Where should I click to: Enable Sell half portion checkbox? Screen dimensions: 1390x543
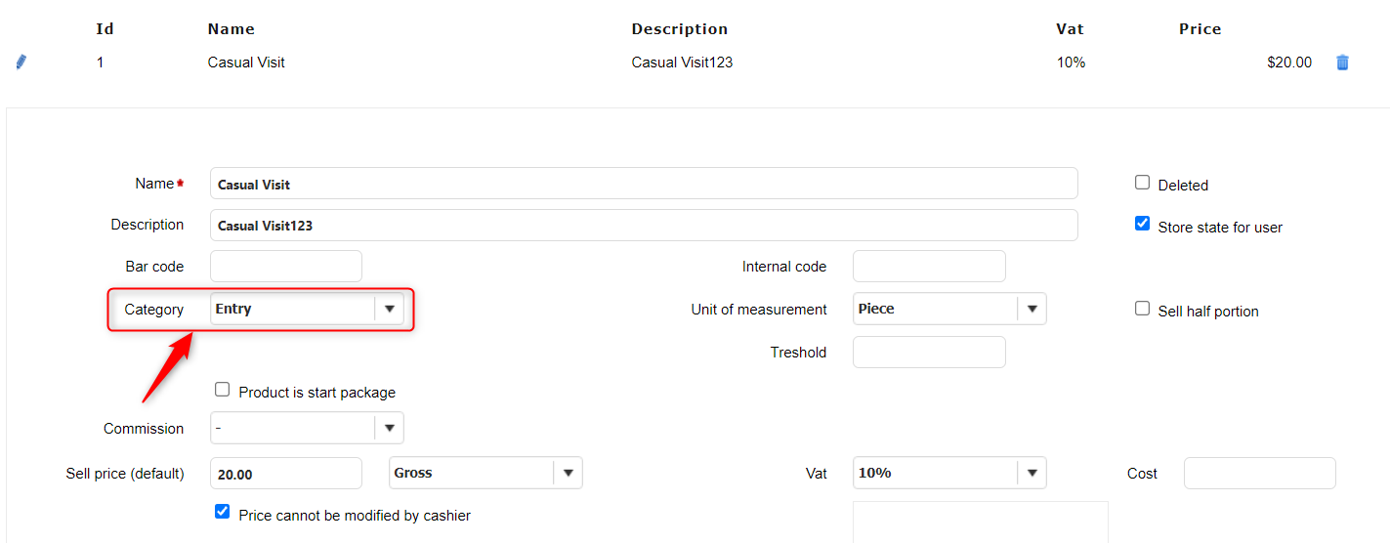1142,309
